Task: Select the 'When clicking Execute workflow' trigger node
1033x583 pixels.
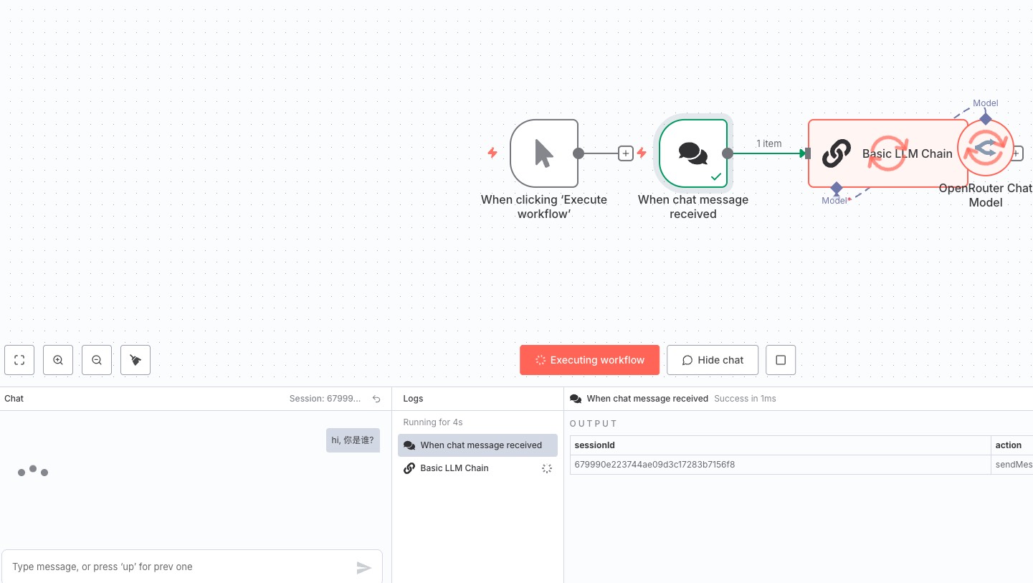Action: click(x=543, y=153)
